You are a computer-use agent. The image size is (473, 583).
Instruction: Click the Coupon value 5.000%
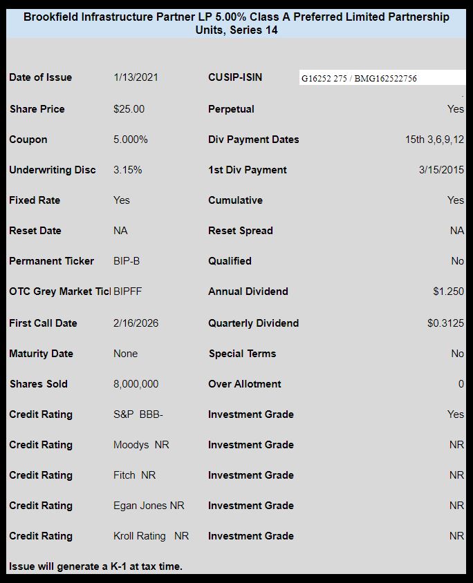pos(131,140)
